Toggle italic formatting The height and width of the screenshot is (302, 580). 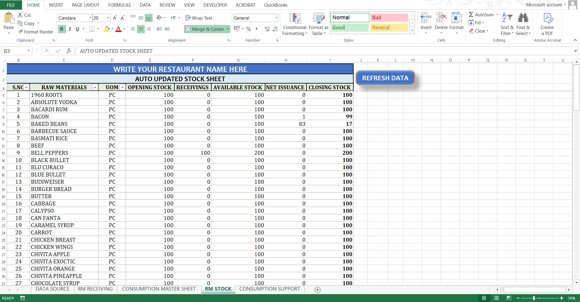point(70,29)
